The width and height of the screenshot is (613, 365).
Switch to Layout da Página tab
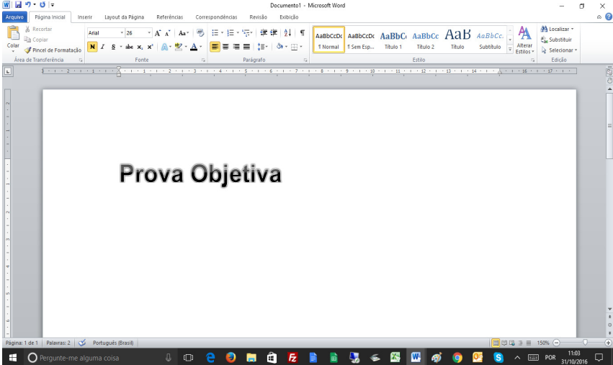(x=125, y=17)
